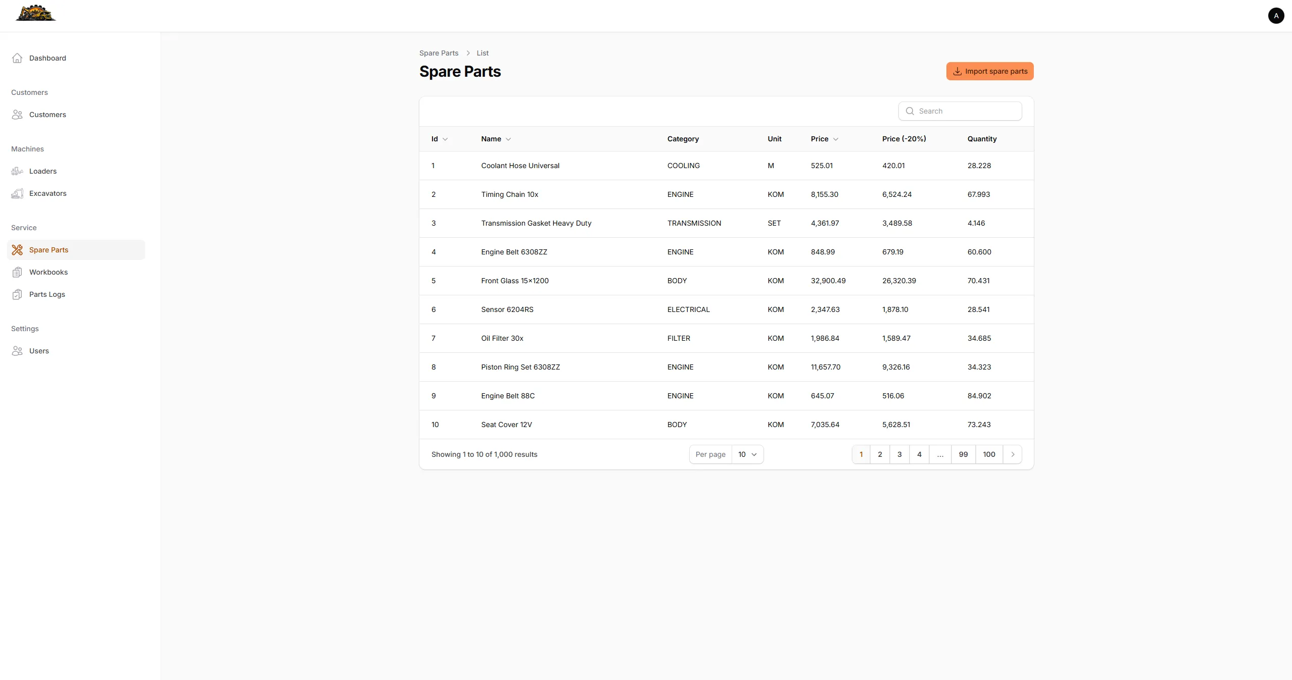Click the COOLING category cell
This screenshot has height=680, width=1292.
coord(683,166)
